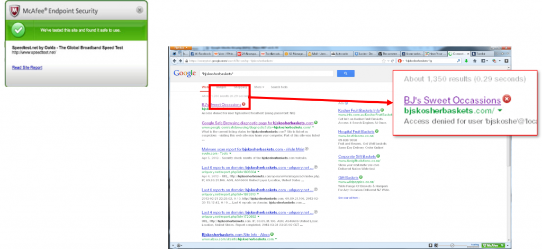This screenshot has width=542, height=249.
Task: Bookmark page with the star icon
Action: pyautogui.click(x=383, y=61)
